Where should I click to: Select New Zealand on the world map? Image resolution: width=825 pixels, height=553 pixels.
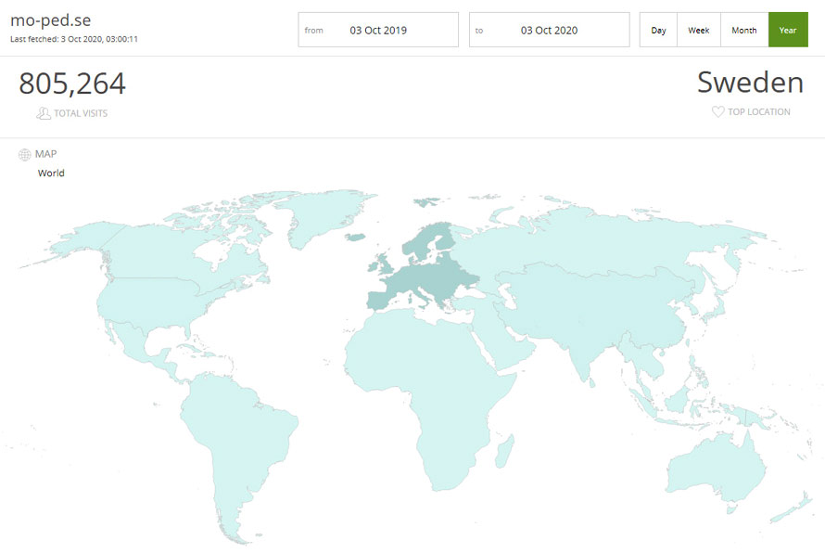coord(792,508)
